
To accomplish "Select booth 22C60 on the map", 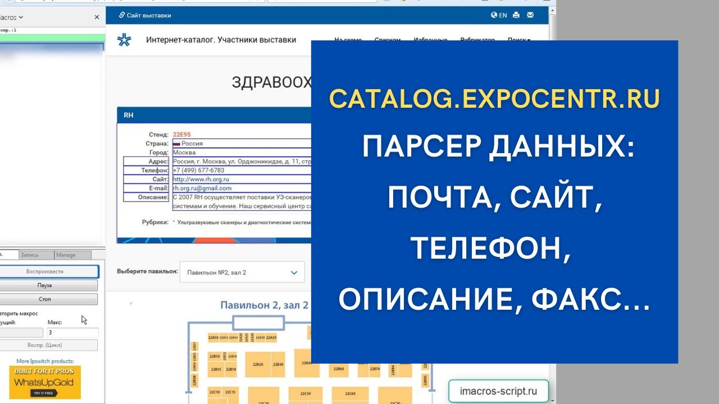I will click(x=350, y=394).
